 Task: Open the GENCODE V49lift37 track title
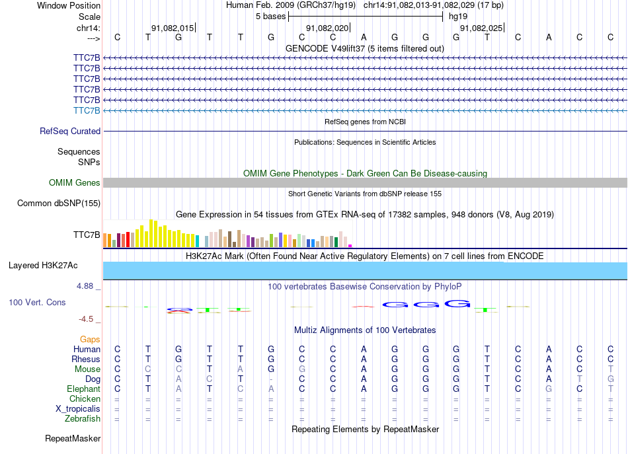[x=365, y=48]
